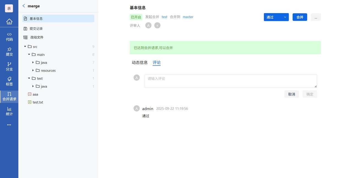Select the 提交 icon in sidebar
Screen dimensions: 352x178
[9, 52]
